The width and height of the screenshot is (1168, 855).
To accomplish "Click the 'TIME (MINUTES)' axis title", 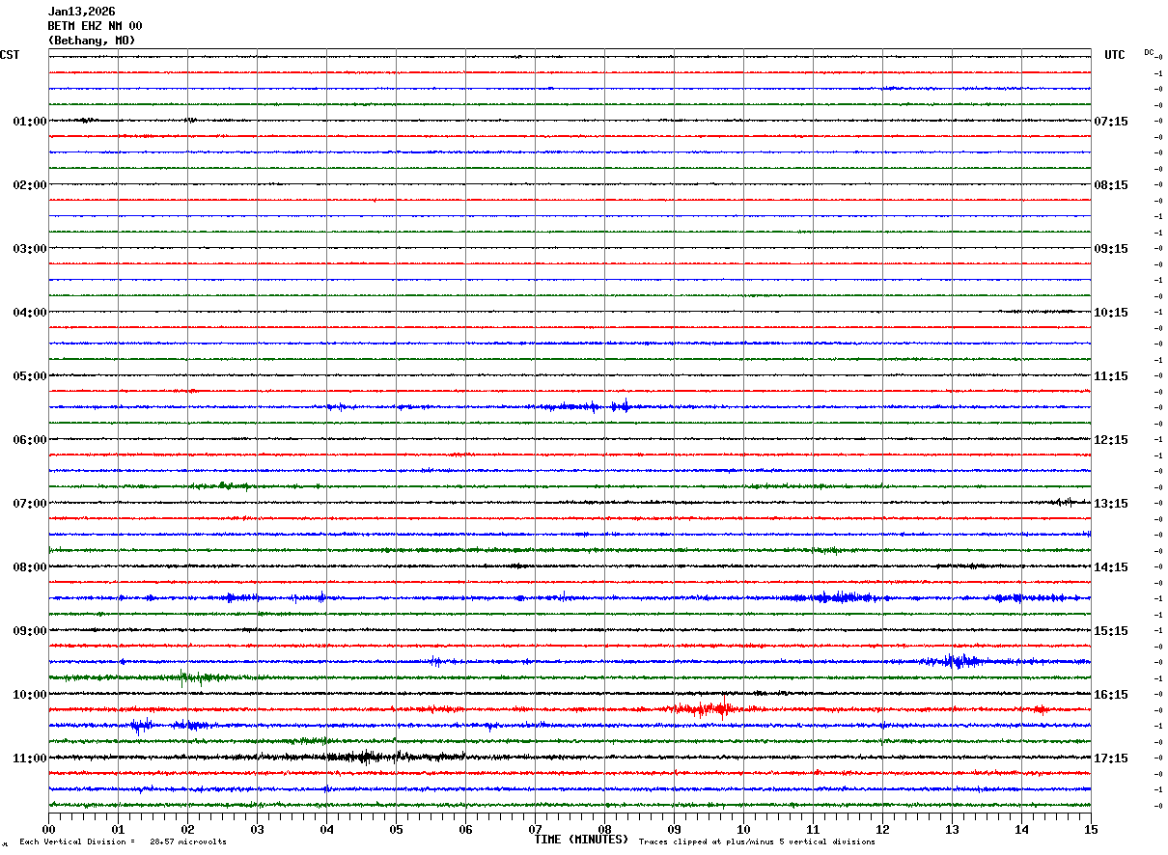I will coord(581,840).
